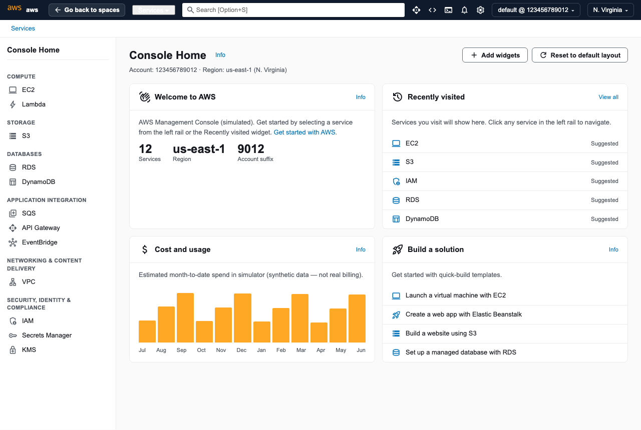Click the API Gateway icon in sidebar
Screen dimensions: 641x430
click(13, 228)
